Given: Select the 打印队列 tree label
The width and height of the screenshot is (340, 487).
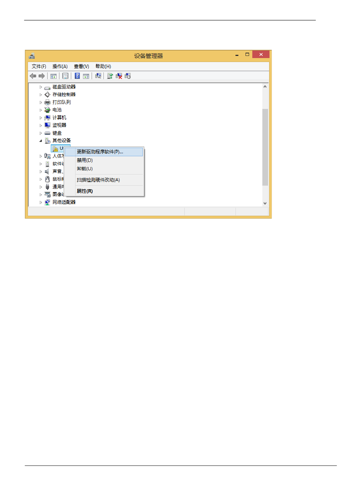Looking at the screenshot, I should [62, 102].
